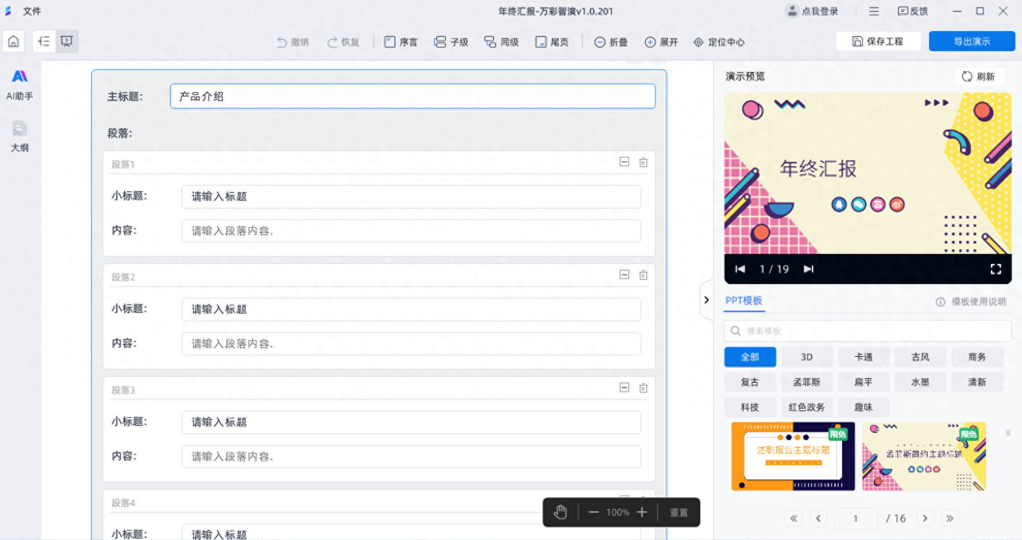Choose the 述职报告主题标题 template thumbnail
This screenshot has height=540, width=1022.
click(x=793, y=456)
